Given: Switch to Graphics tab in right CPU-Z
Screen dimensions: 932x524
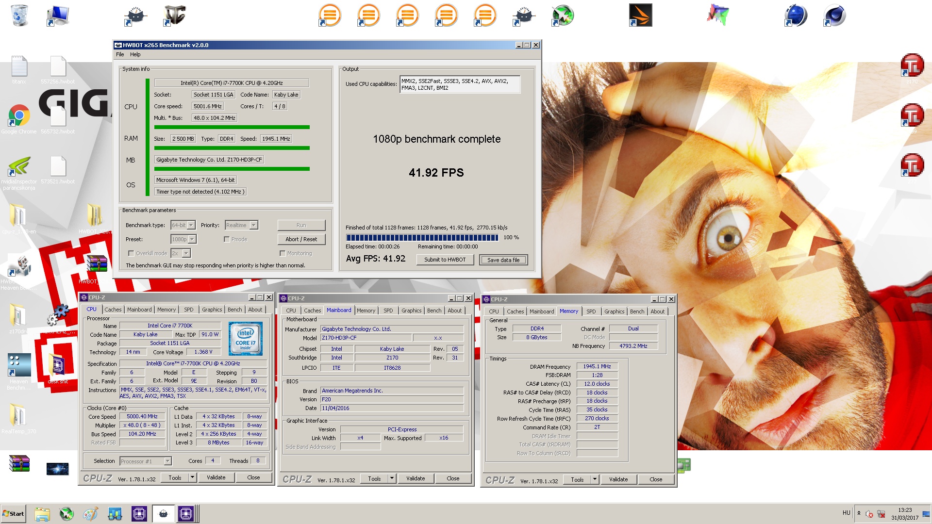Looking at the screenshot, I should click(614, 311).
